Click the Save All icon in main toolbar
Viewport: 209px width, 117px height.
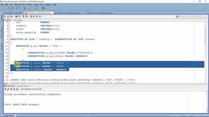[x=12, y=8]
